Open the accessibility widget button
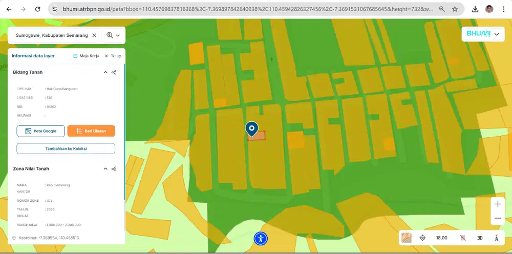 pos(261,238)
